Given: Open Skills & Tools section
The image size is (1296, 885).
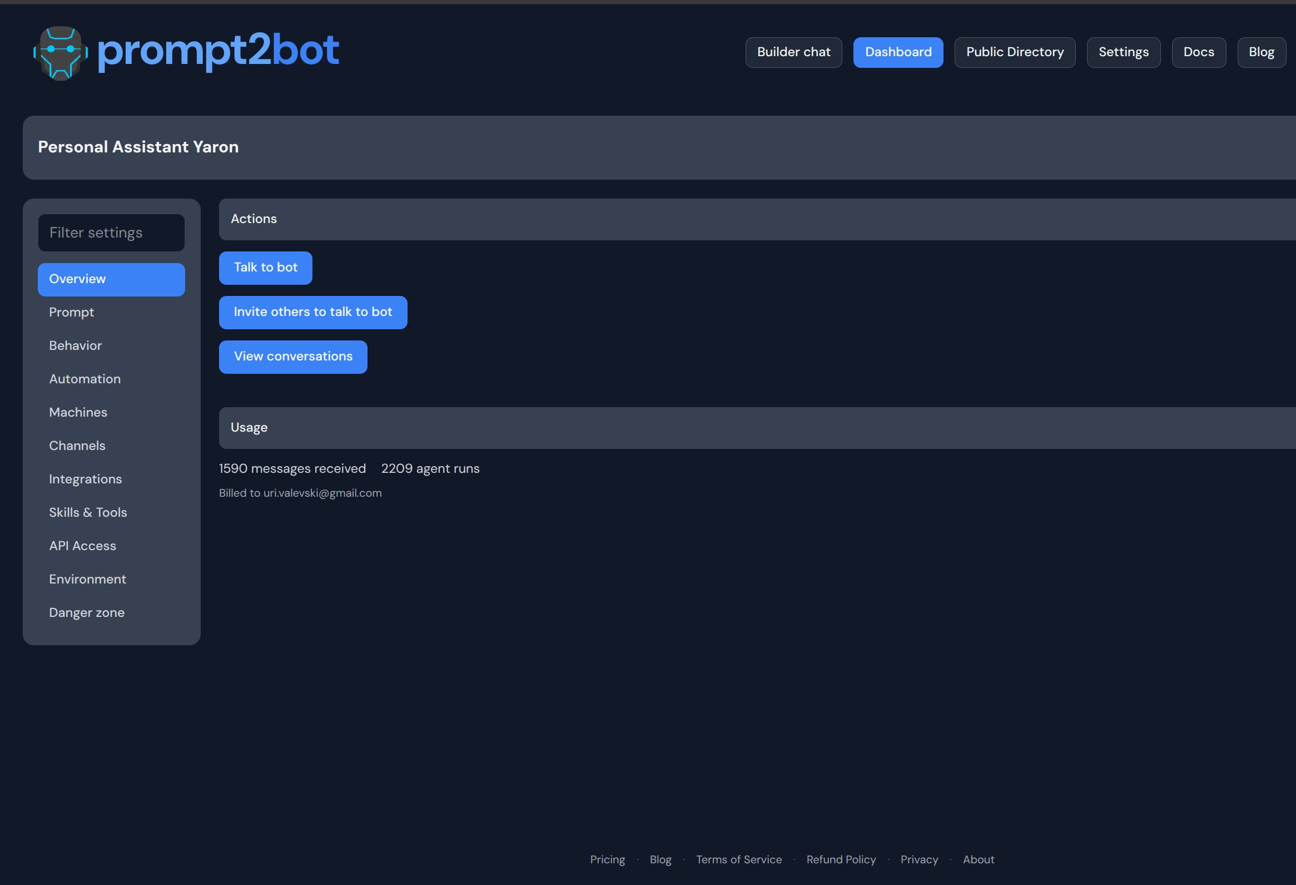Looking at the screenshot, I should [x=88, y=513].
